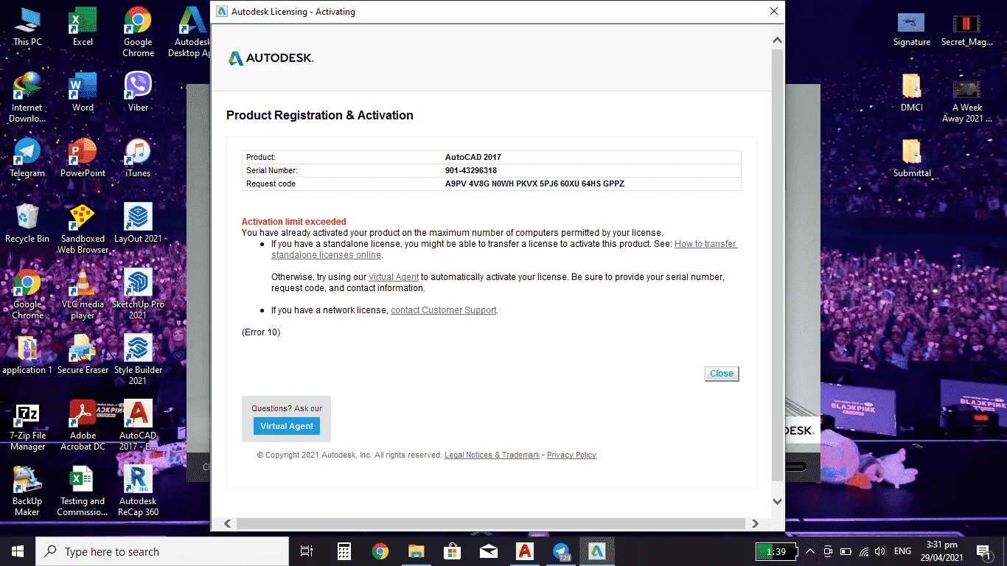Select the Secure Eraser desktop shortcut
This screenshot has width=1007, height=566.
click(x=83, y=354)
